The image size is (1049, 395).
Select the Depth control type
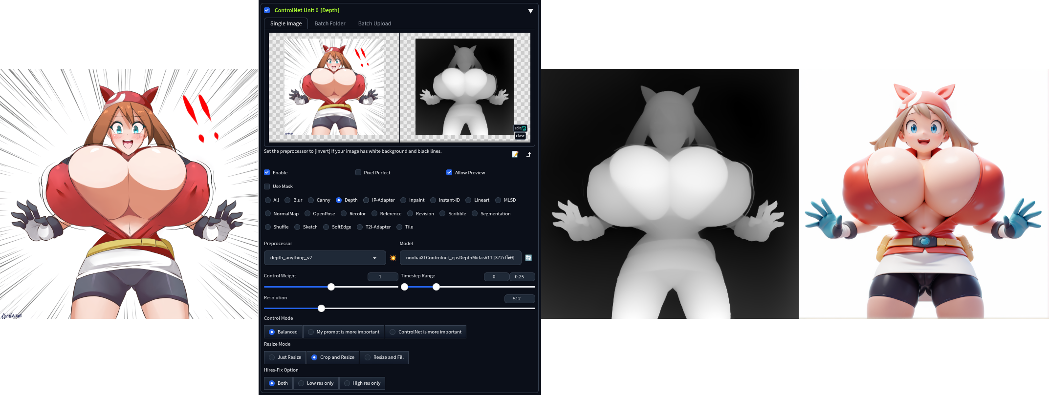339,200
